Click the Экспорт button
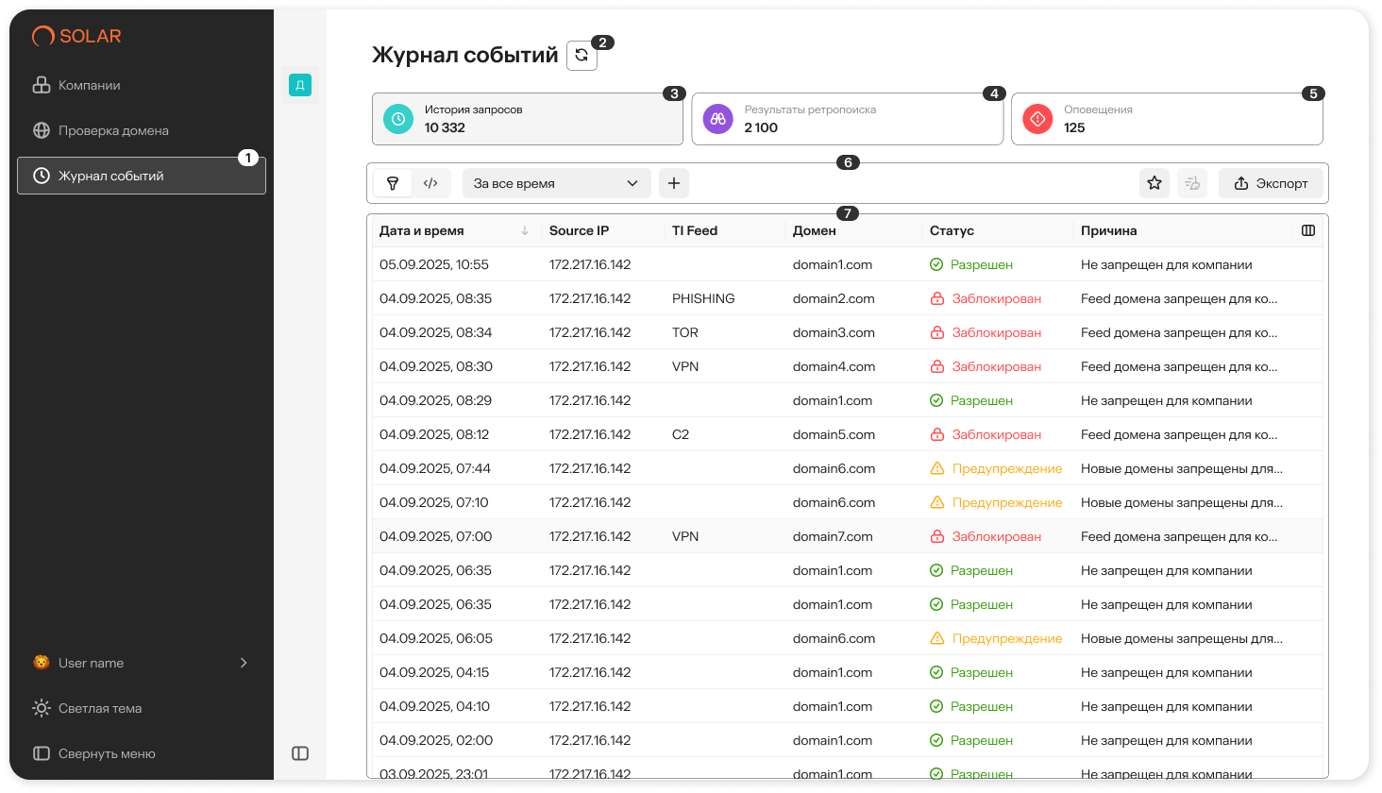1382x793 pixels. (1271, 183)
